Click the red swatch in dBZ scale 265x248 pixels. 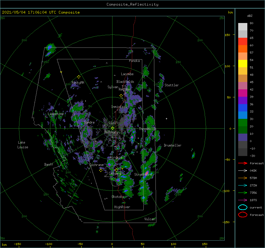click(x=243, y=42)
